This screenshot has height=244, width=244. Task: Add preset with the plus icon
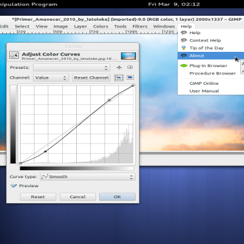tap(119, 67)
